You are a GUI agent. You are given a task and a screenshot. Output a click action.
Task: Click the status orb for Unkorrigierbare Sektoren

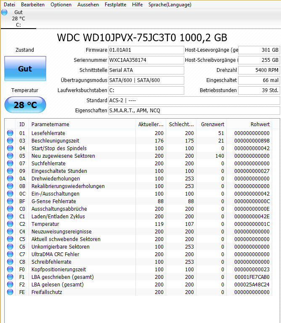10,246
